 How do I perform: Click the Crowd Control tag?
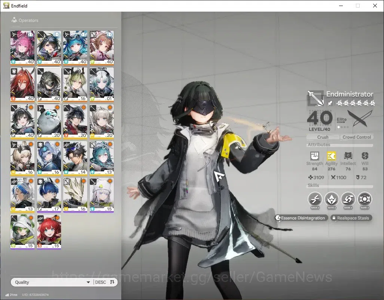(357, 137)
